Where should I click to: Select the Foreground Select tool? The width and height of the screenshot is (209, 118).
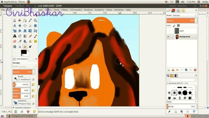[20, 20]
